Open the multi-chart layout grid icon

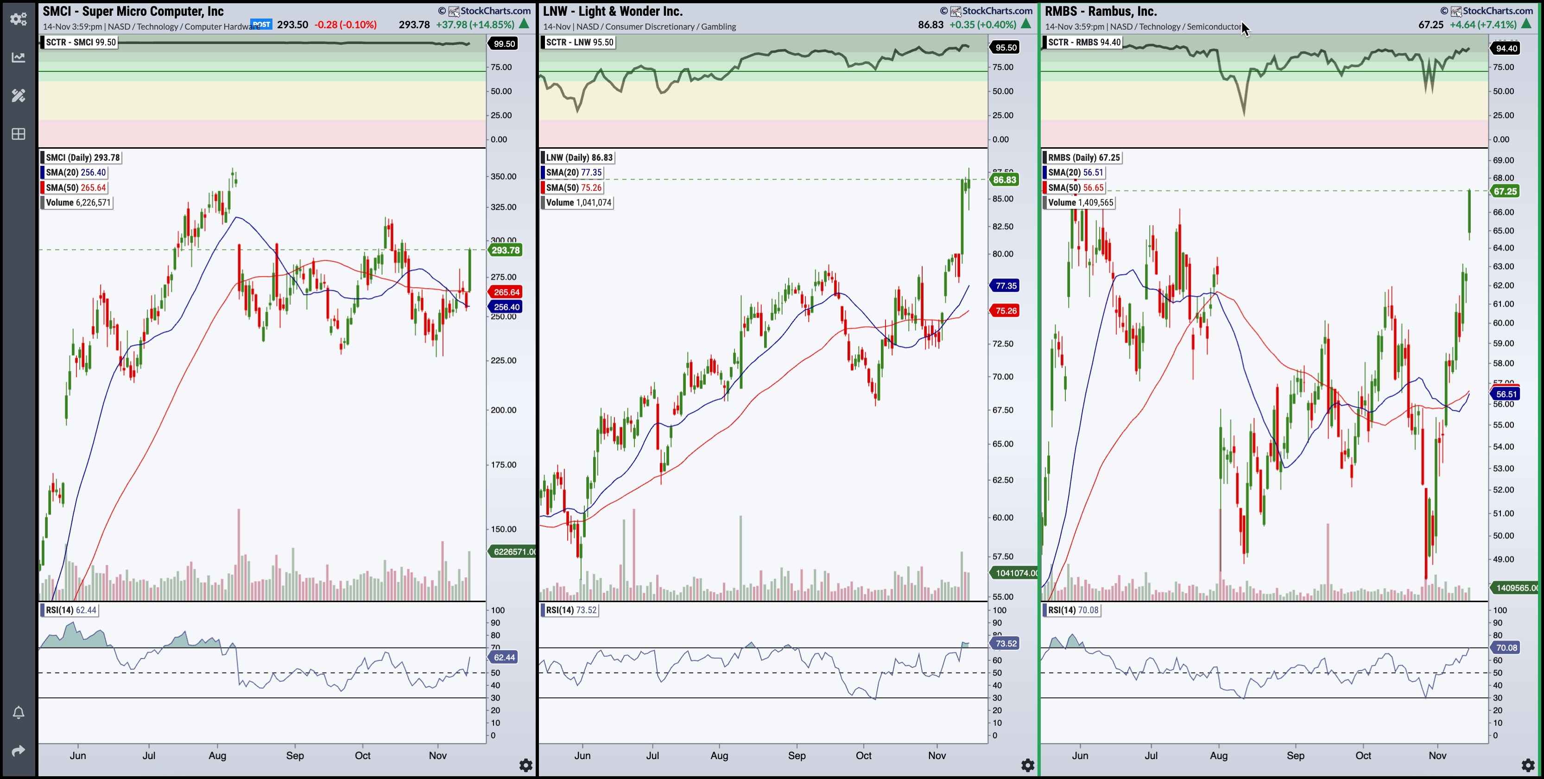pyautogui.click(x=18, y=134)
